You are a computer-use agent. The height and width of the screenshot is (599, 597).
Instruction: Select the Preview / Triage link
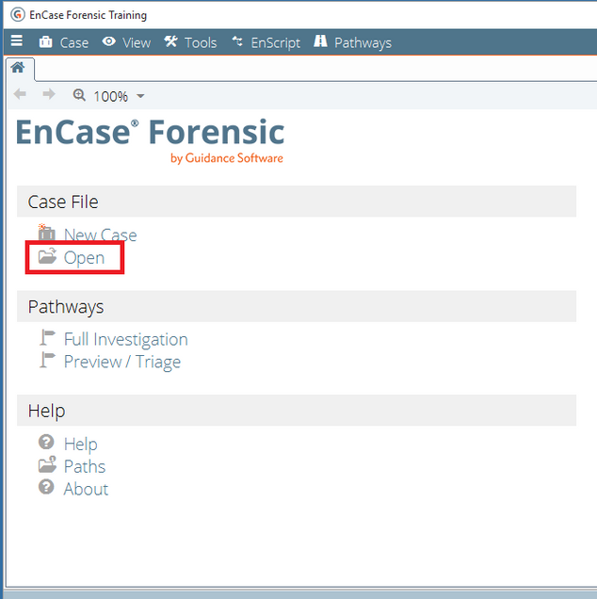point(121,362)
